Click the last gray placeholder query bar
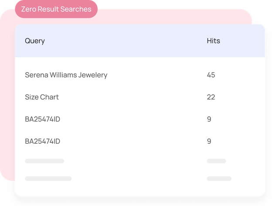The height and width of the screenshot is (211, 275). tap(48, 178)
